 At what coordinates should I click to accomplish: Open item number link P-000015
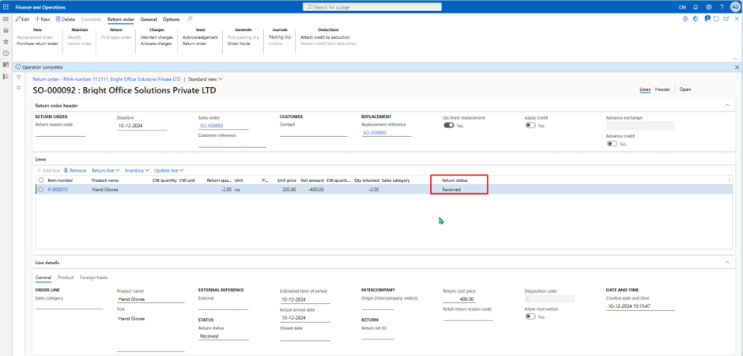pos(58,189)
